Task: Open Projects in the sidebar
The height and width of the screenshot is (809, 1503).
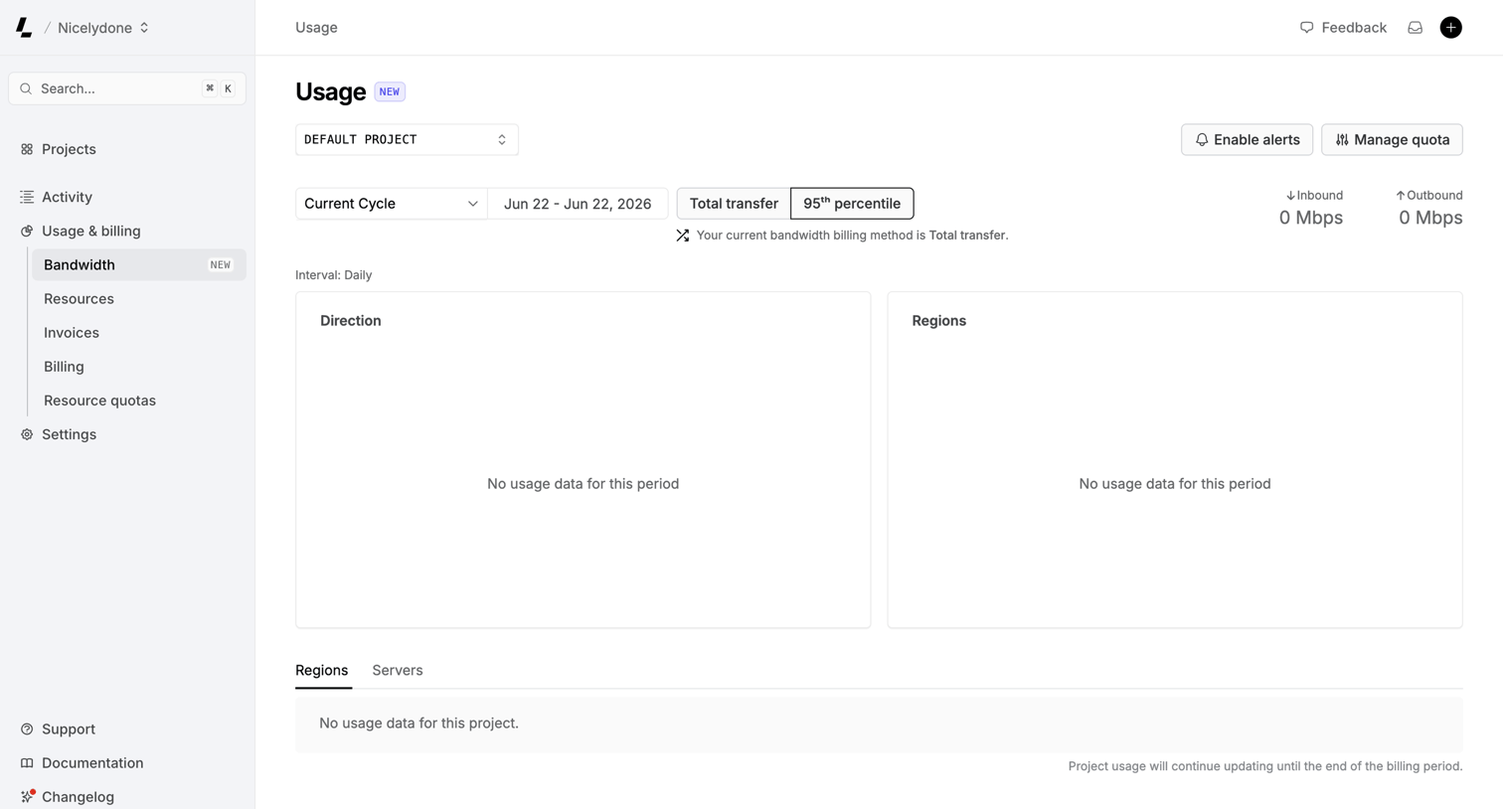Action: coord(69,149)
